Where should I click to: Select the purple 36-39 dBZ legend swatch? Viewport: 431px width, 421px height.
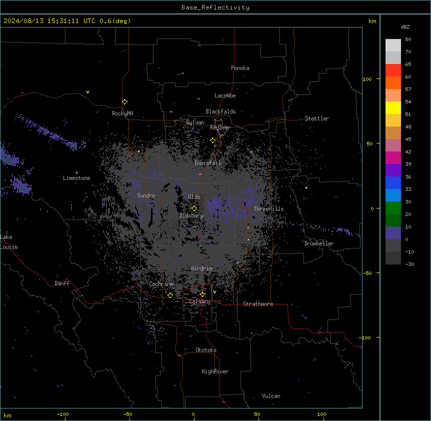point(393,170)
